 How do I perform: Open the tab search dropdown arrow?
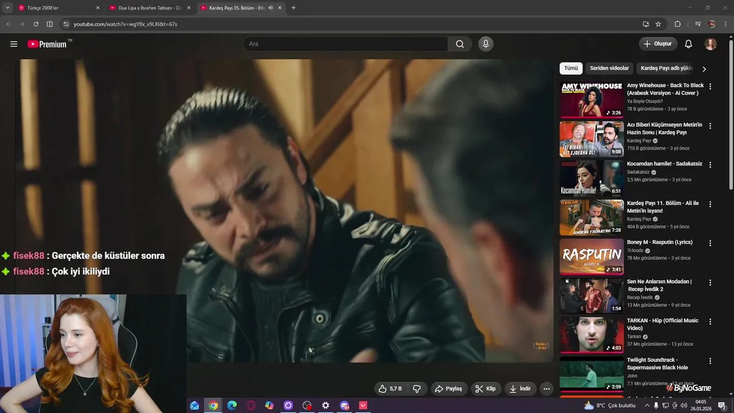coord(7,8)
